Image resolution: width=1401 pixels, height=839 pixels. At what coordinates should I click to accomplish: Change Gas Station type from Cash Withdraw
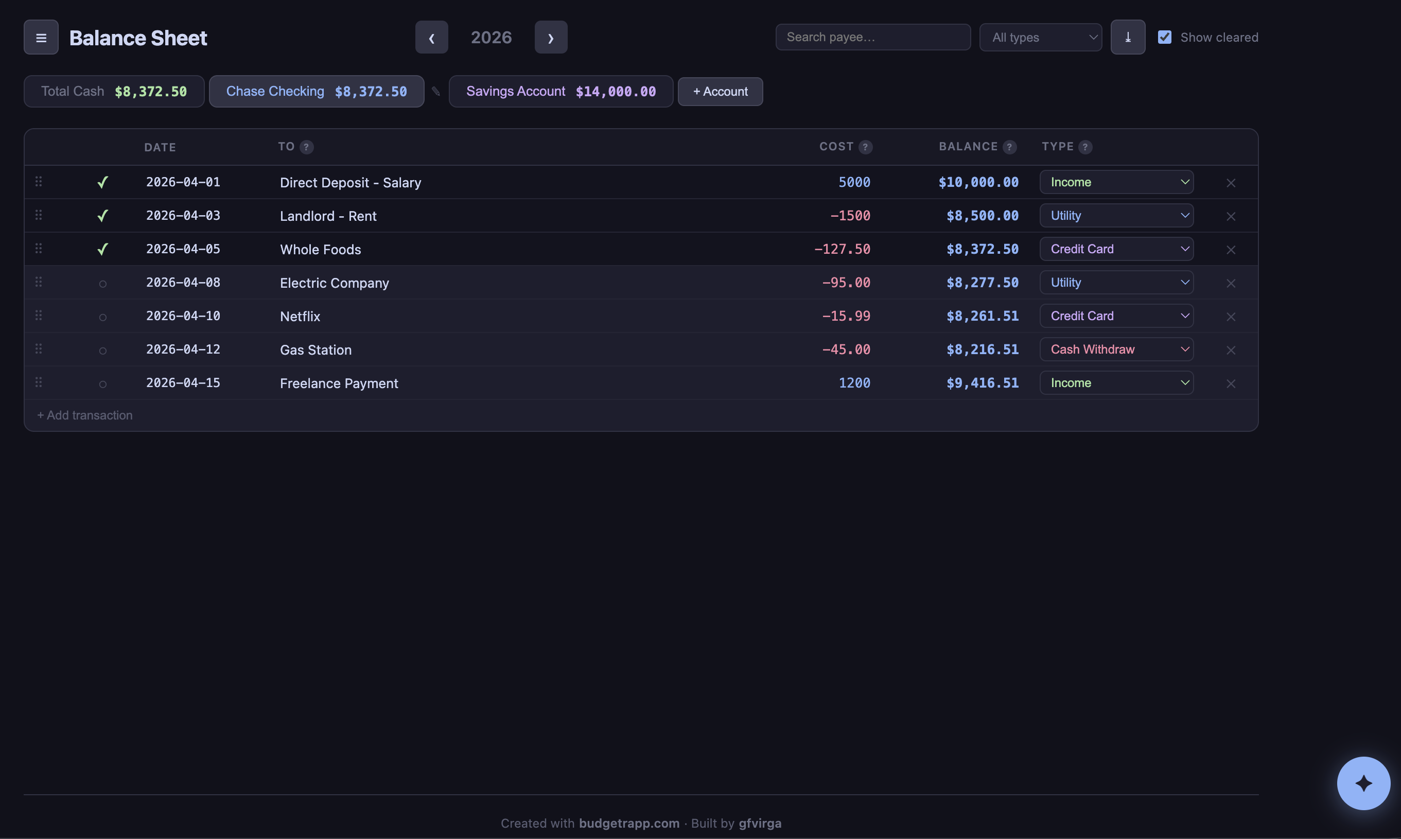pyautogui.click(x=1116, y=349)
